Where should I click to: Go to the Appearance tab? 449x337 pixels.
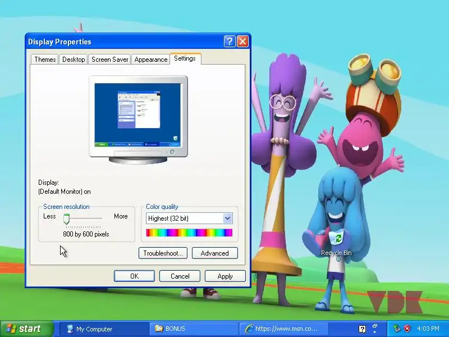pos(151,60)
